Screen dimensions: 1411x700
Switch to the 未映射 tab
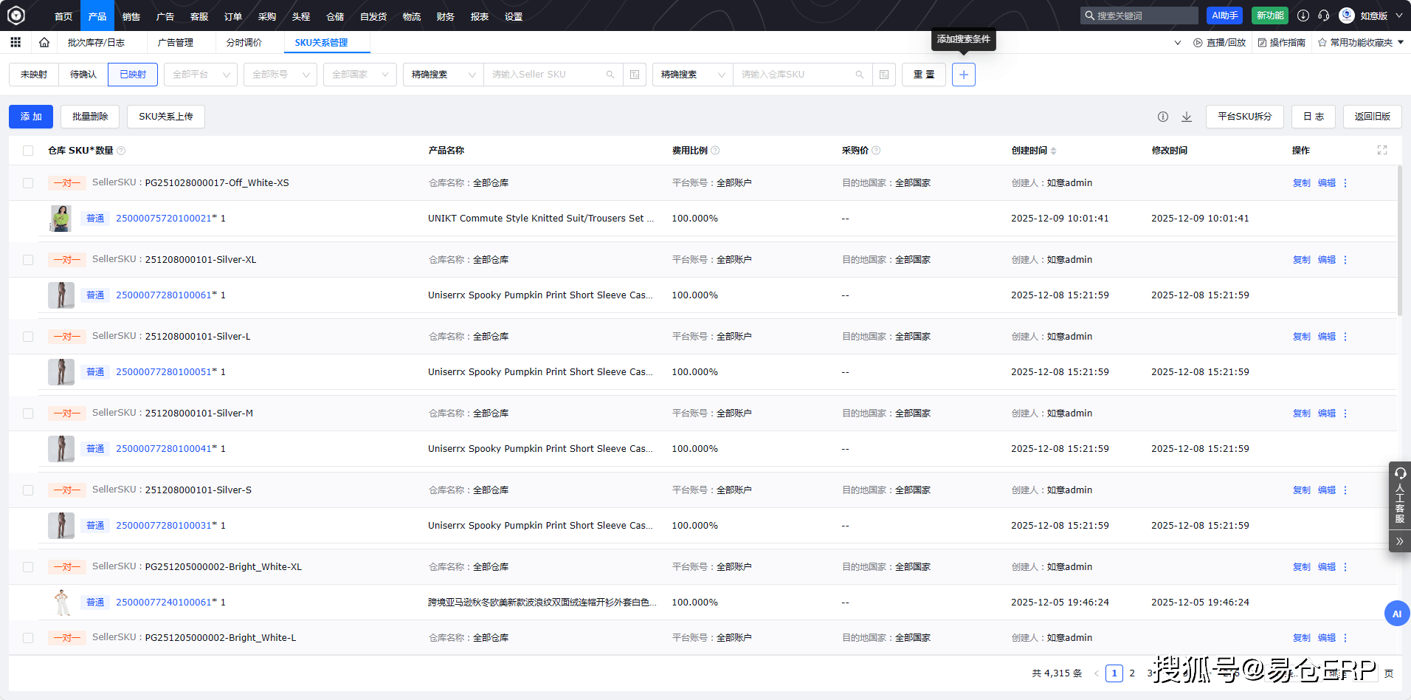point(34,75)
